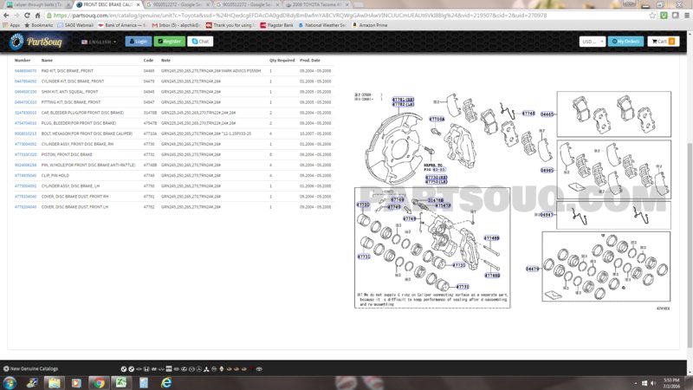Open the Windows Start menu
This screenshot has height=390, width=693.
10,383
